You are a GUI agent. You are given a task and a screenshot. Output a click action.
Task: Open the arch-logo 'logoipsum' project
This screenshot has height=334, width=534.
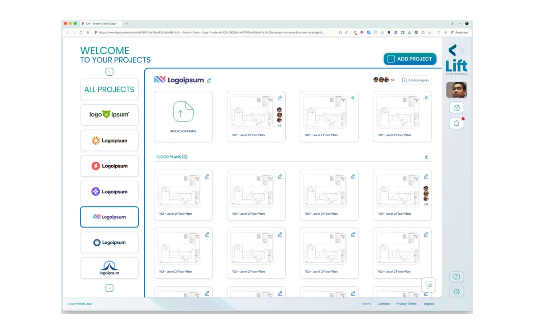click(109, 268)
